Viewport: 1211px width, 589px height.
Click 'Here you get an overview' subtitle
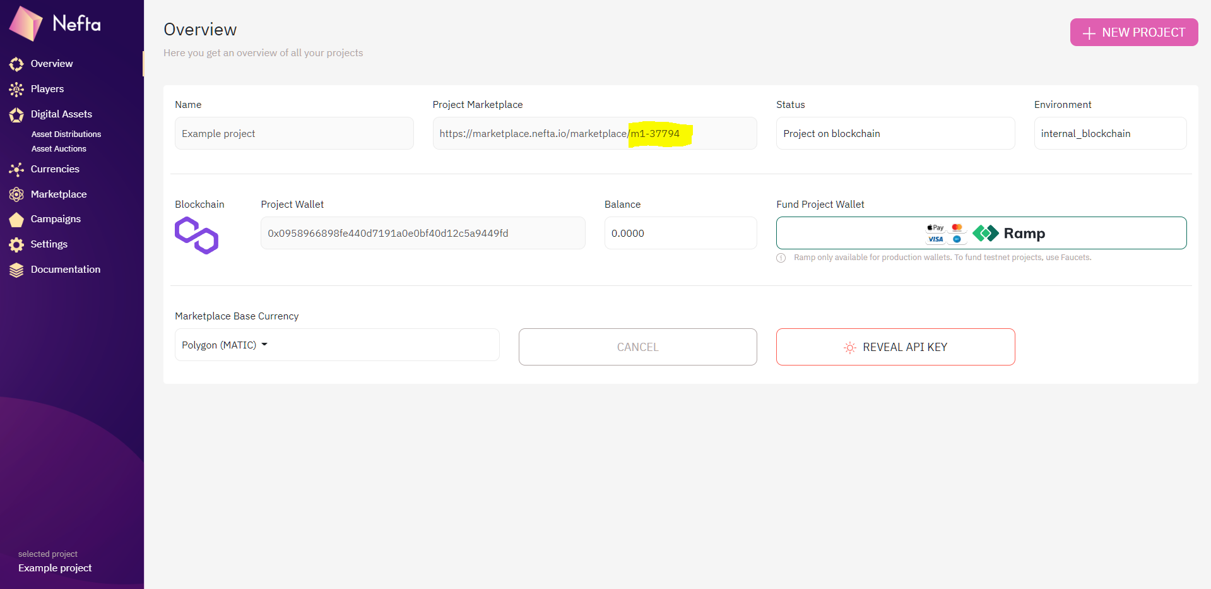263,53
